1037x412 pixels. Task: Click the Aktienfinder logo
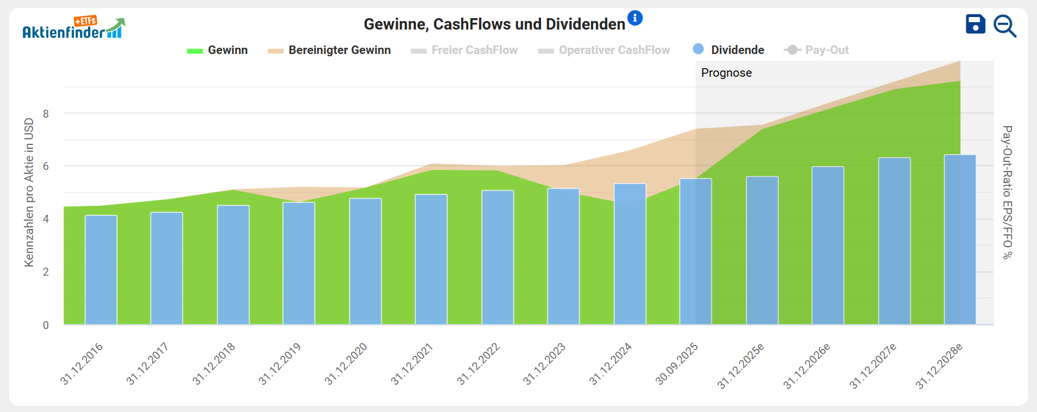point(73,28)
